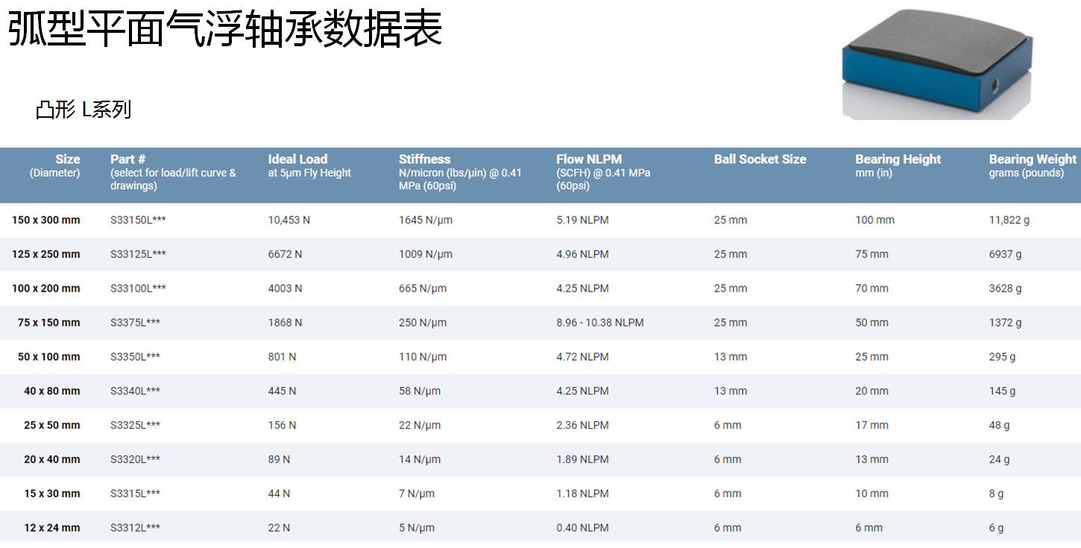Open the S33125L*** part number link
Viewport: 1081px width, 548px height.
[138, 254]
